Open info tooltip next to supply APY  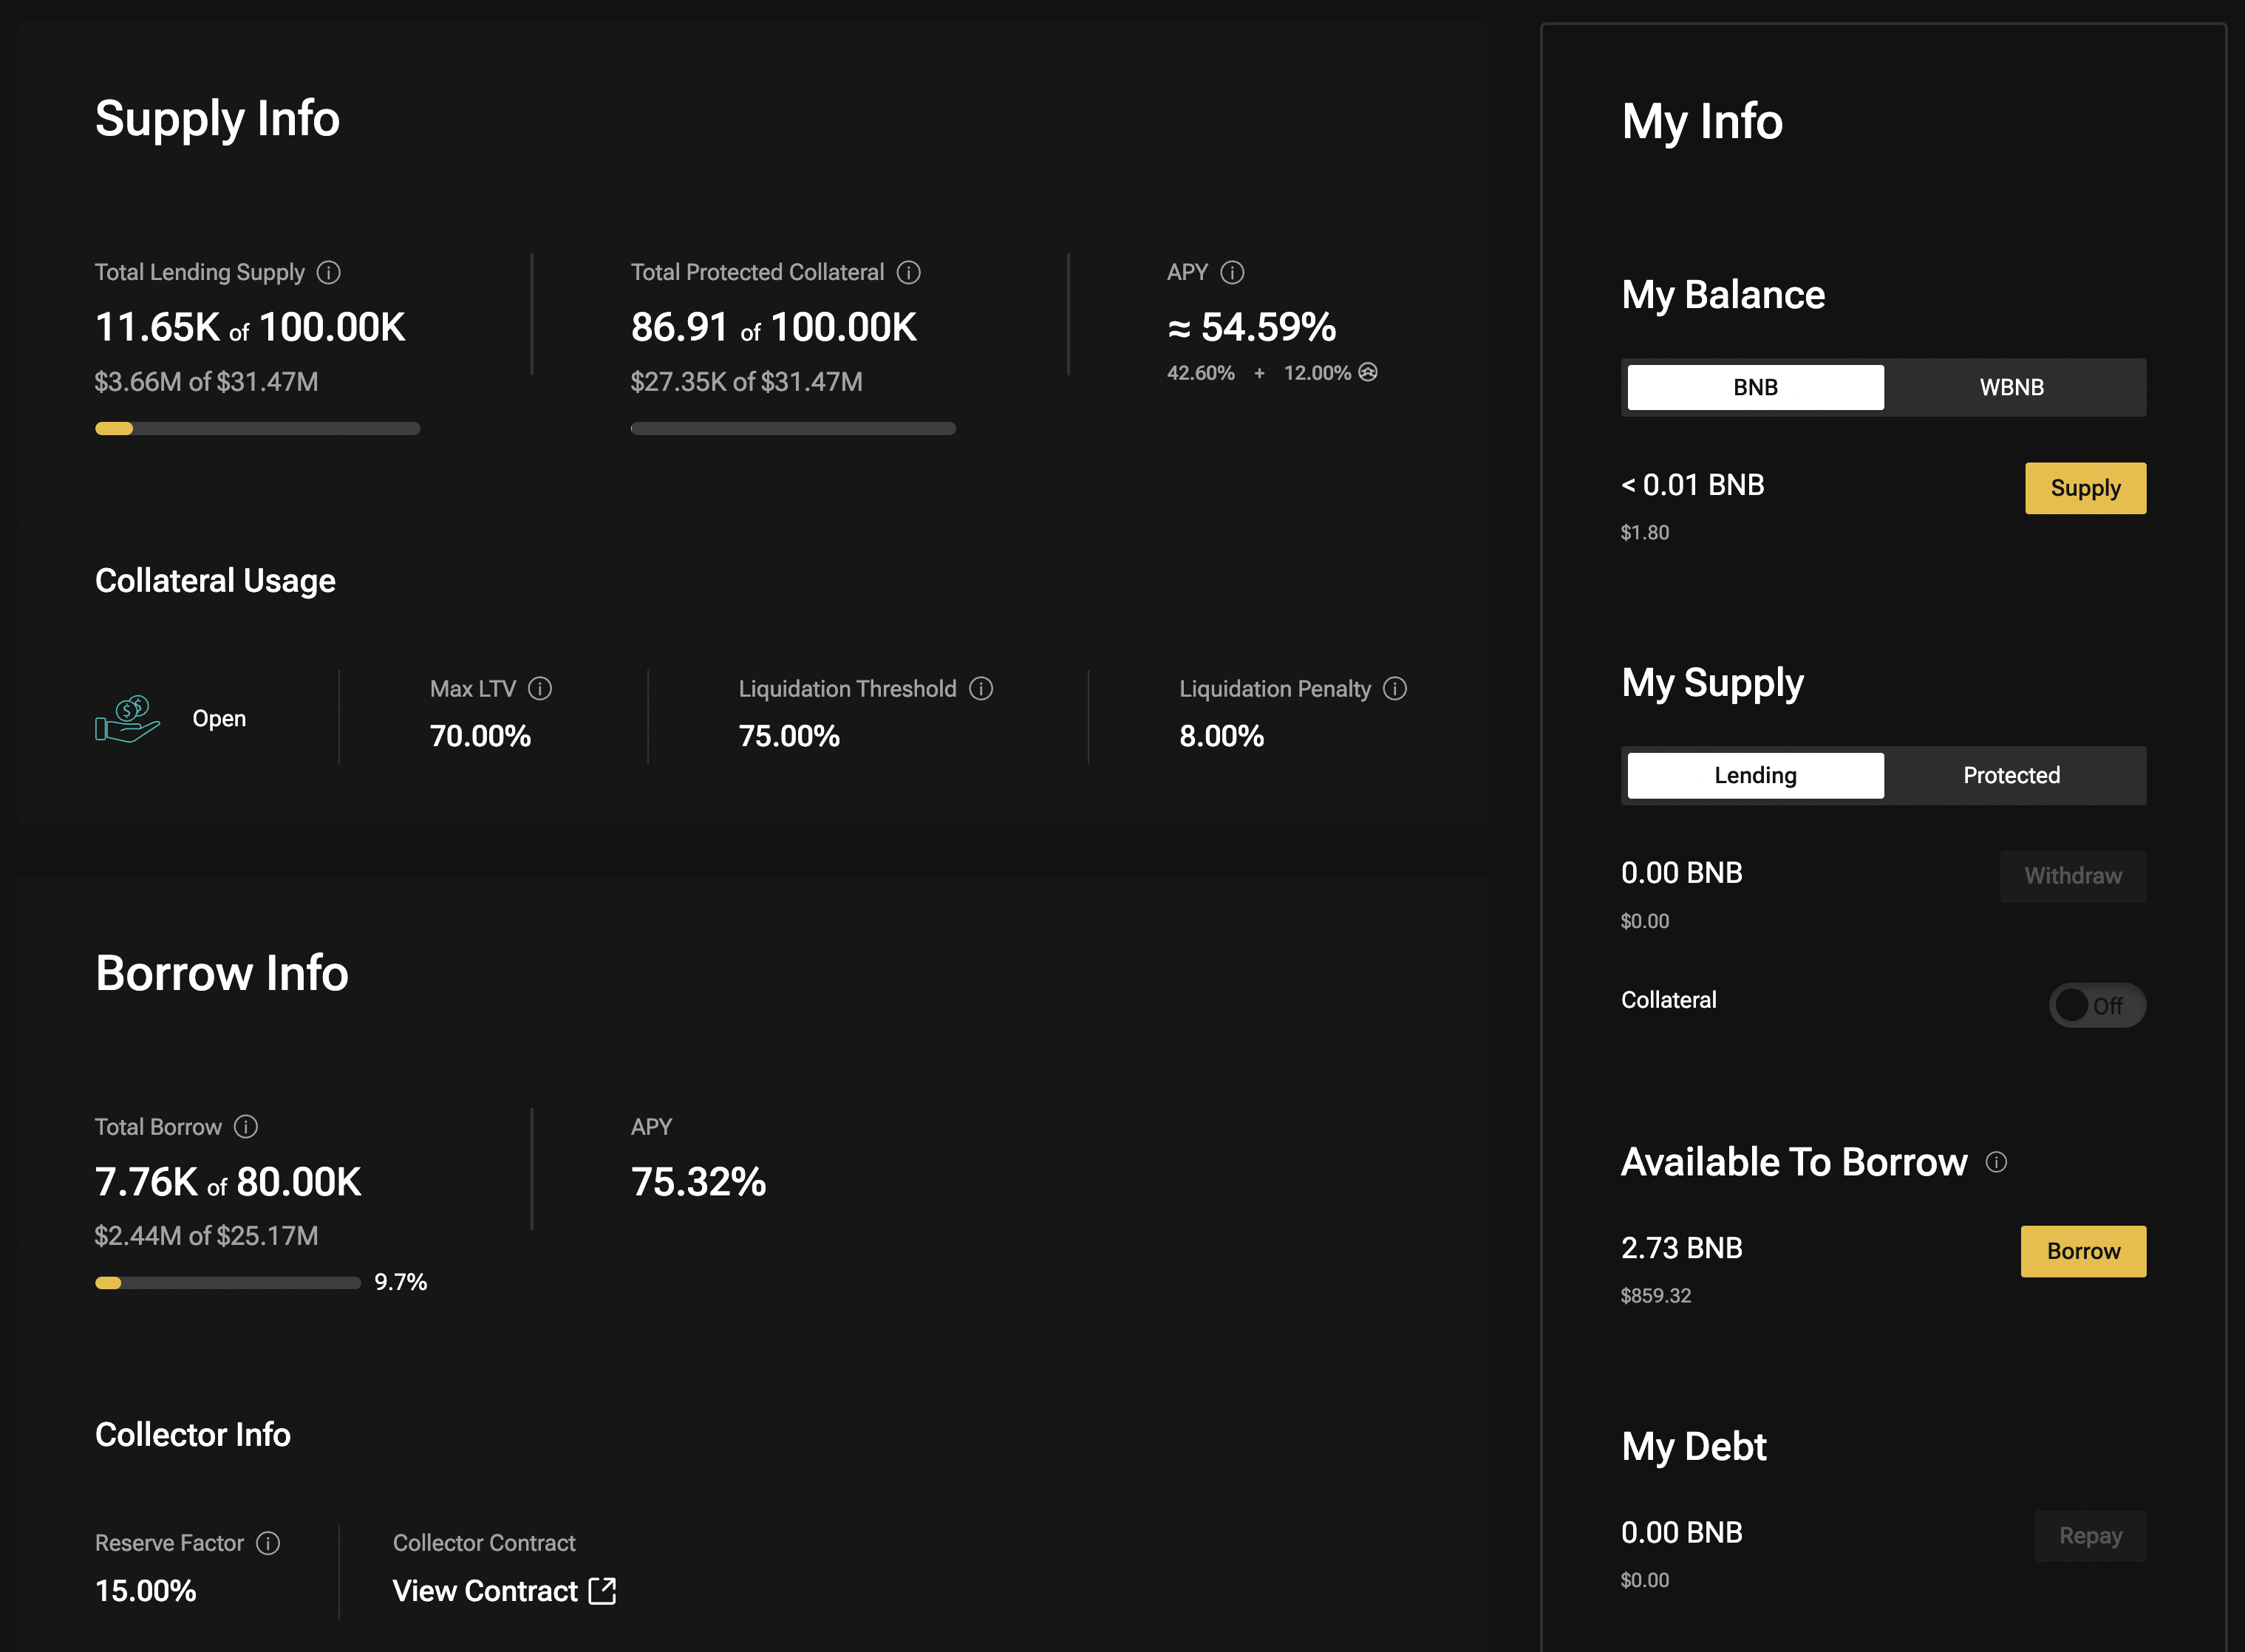(x=1232, y=272)
